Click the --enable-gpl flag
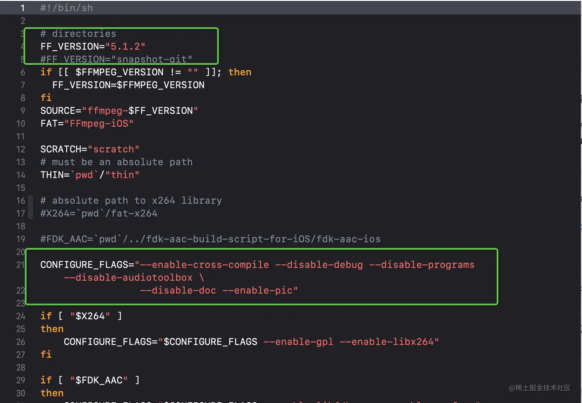This screenshot has width=582, height=403. 298,342
